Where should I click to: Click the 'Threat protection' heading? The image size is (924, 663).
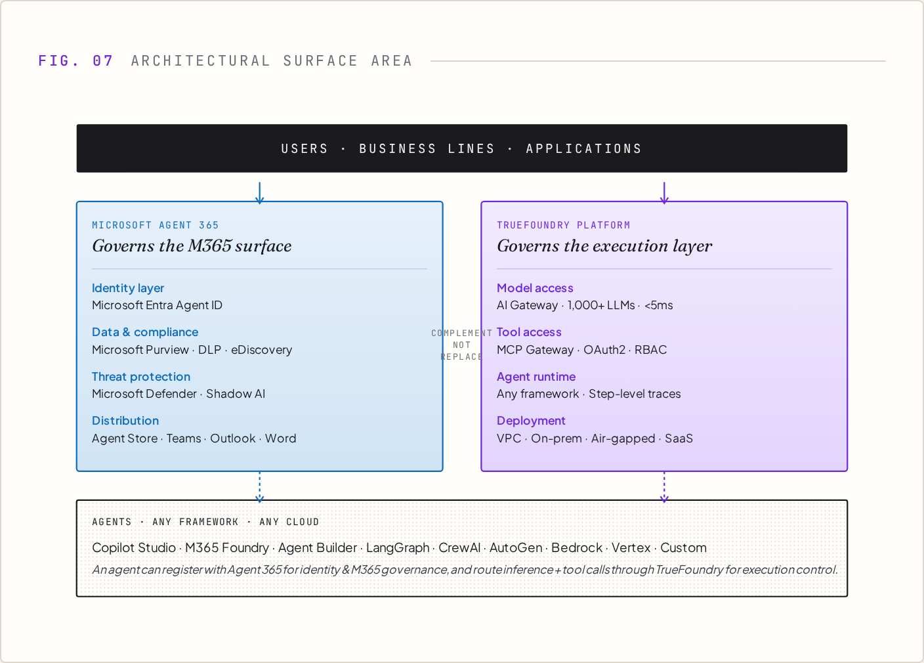pyautogui.click(x=141, y=377)
